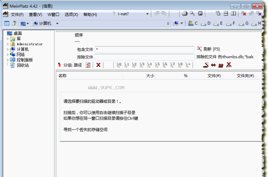This screenshot has height=177, width=268.
Task: Select tree level 1 icon
Action: tap(127, 65)
